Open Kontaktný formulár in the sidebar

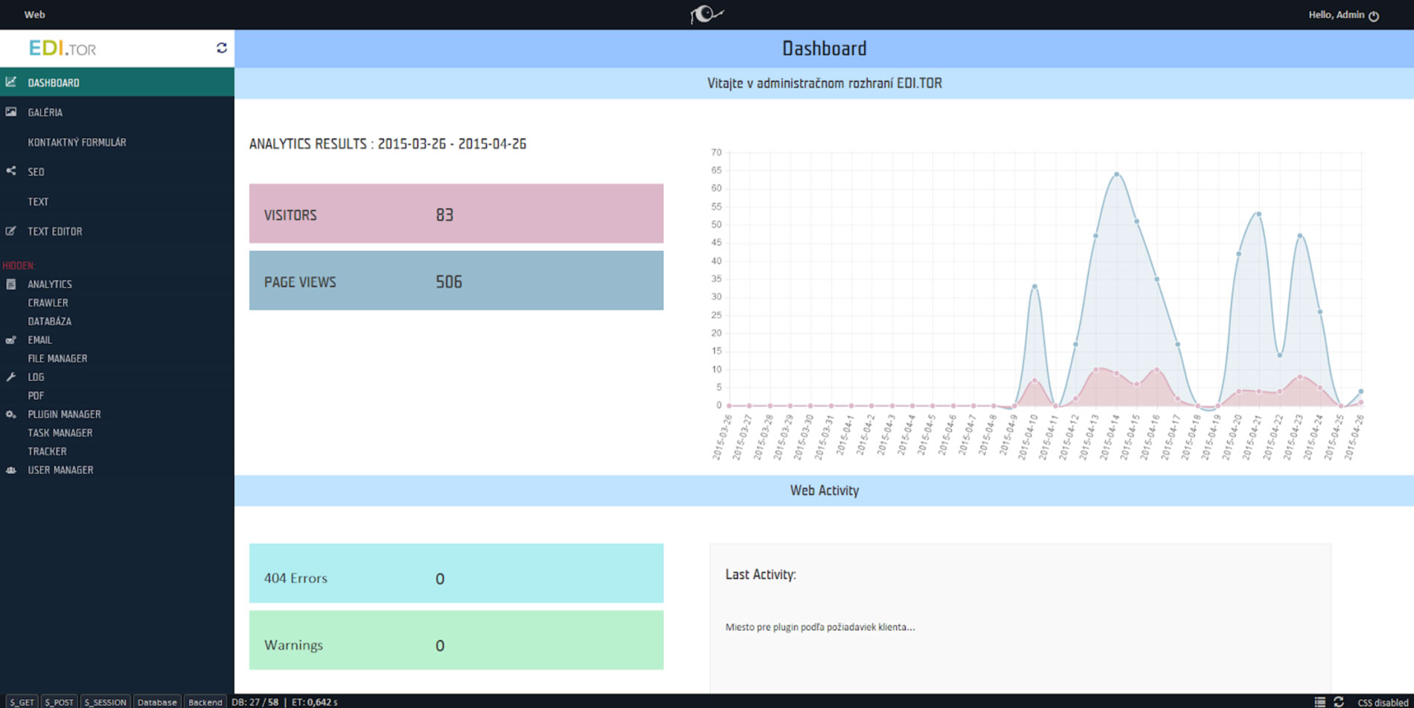click(117, 141)
